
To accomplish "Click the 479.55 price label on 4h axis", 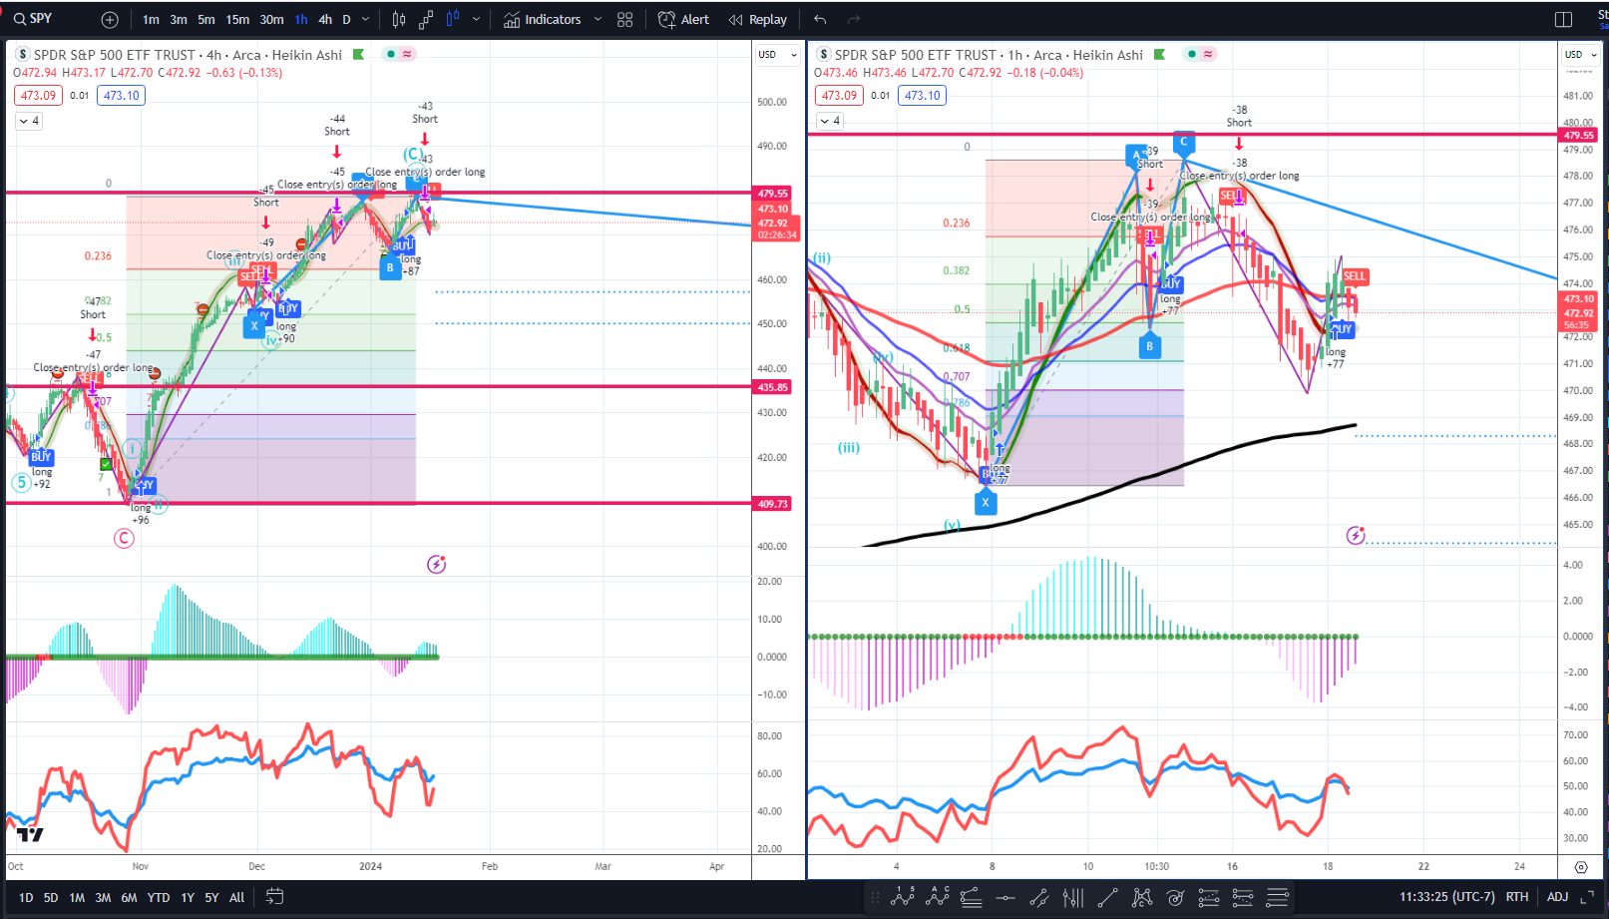I will tap(773, 194).
